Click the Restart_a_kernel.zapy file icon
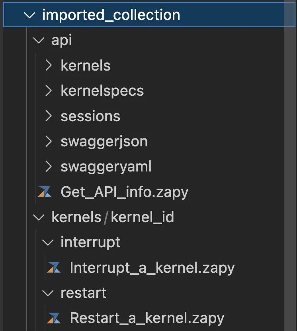 pos(54,318)
